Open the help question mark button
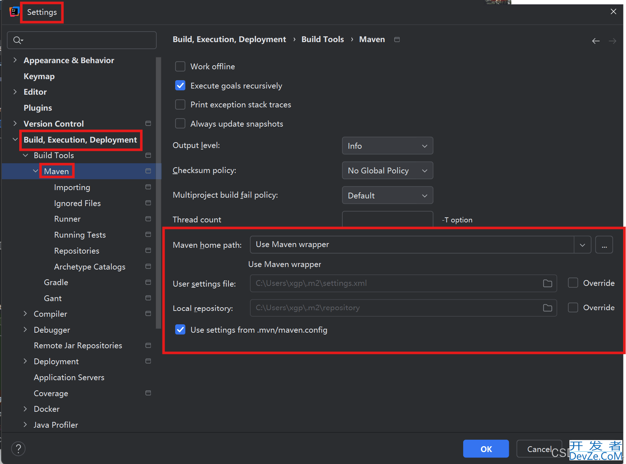The width and height of the screenshot is (626, 464). [x=18, y=449]
